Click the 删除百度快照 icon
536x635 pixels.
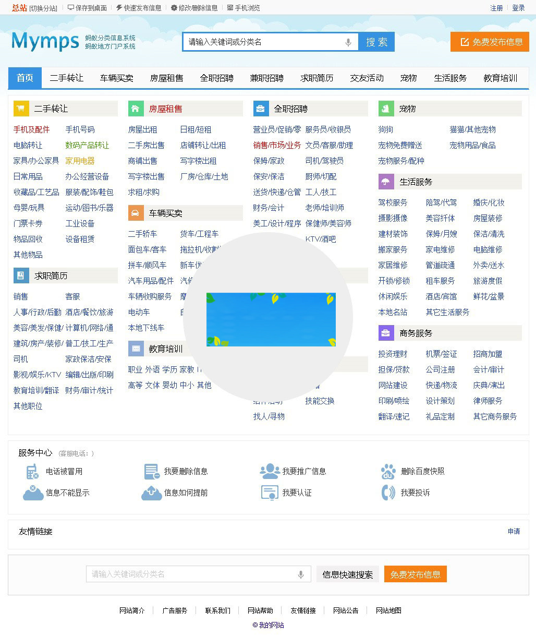(x=388, y=471)
